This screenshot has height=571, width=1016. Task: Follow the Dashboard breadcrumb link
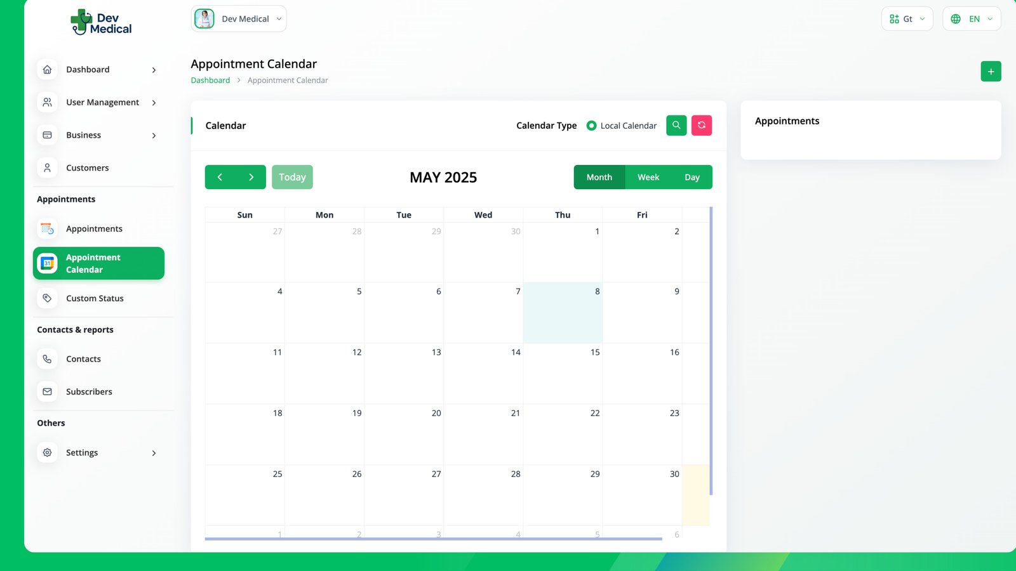tap(210, 81)
